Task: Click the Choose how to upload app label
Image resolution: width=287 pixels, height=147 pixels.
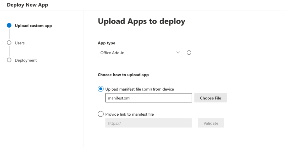Action: (123, 75)
